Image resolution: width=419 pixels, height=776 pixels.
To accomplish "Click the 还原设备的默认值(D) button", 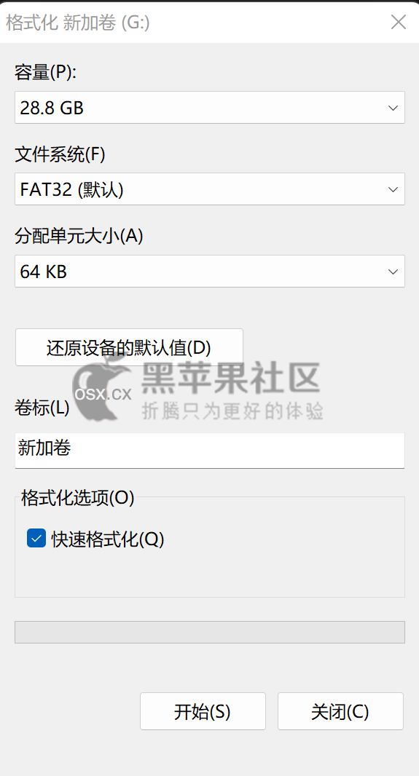I will click(129, 347).
